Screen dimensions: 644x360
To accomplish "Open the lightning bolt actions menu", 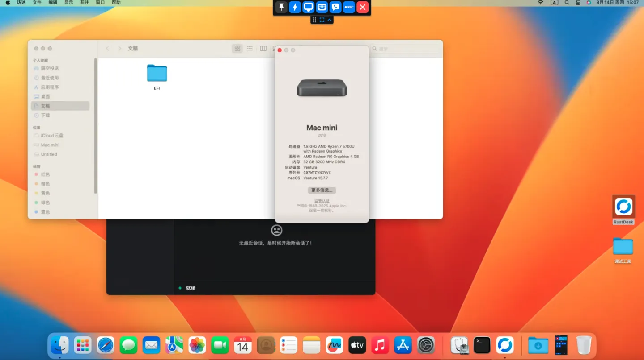I will click(295, 7).
